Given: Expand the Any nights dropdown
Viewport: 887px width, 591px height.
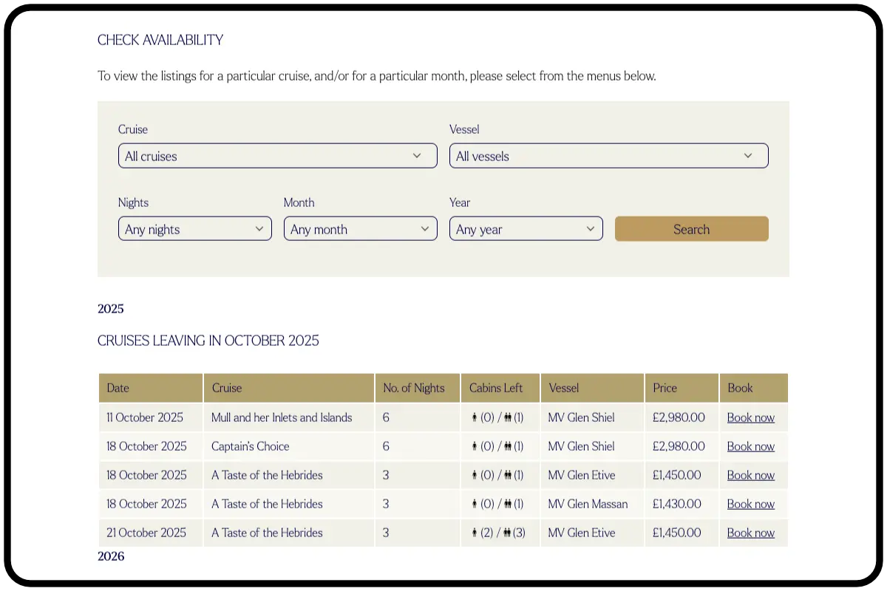Looking at the screenshot, I should click(194, 228).
